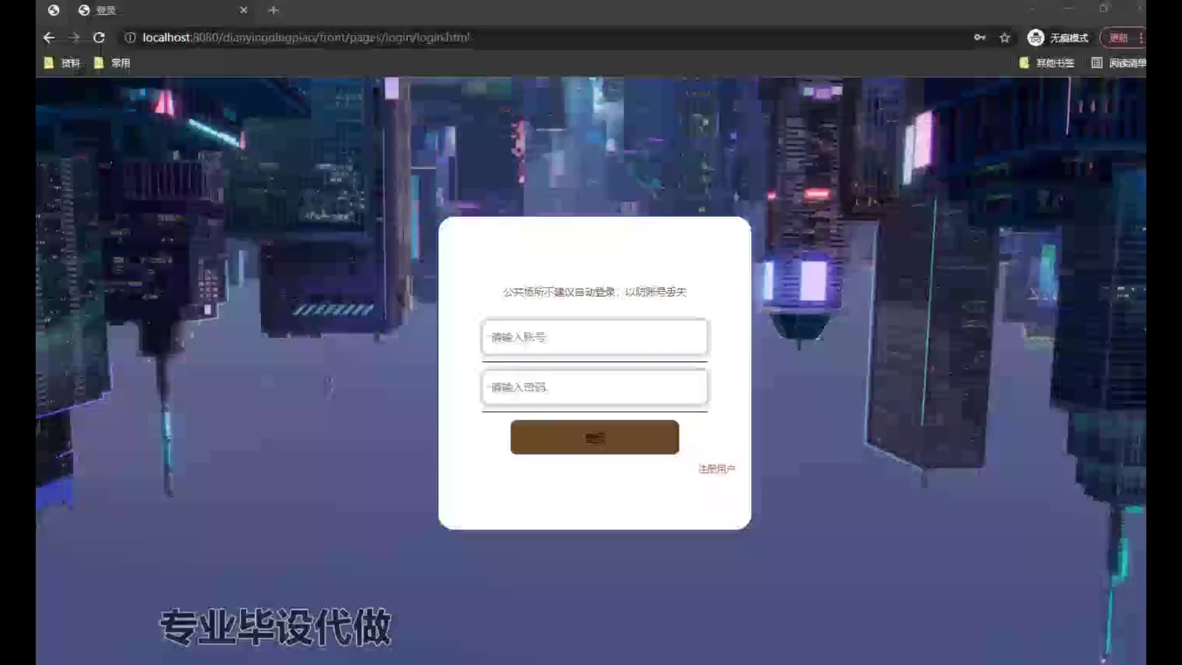Reload the login page

[x=98, y=38]
